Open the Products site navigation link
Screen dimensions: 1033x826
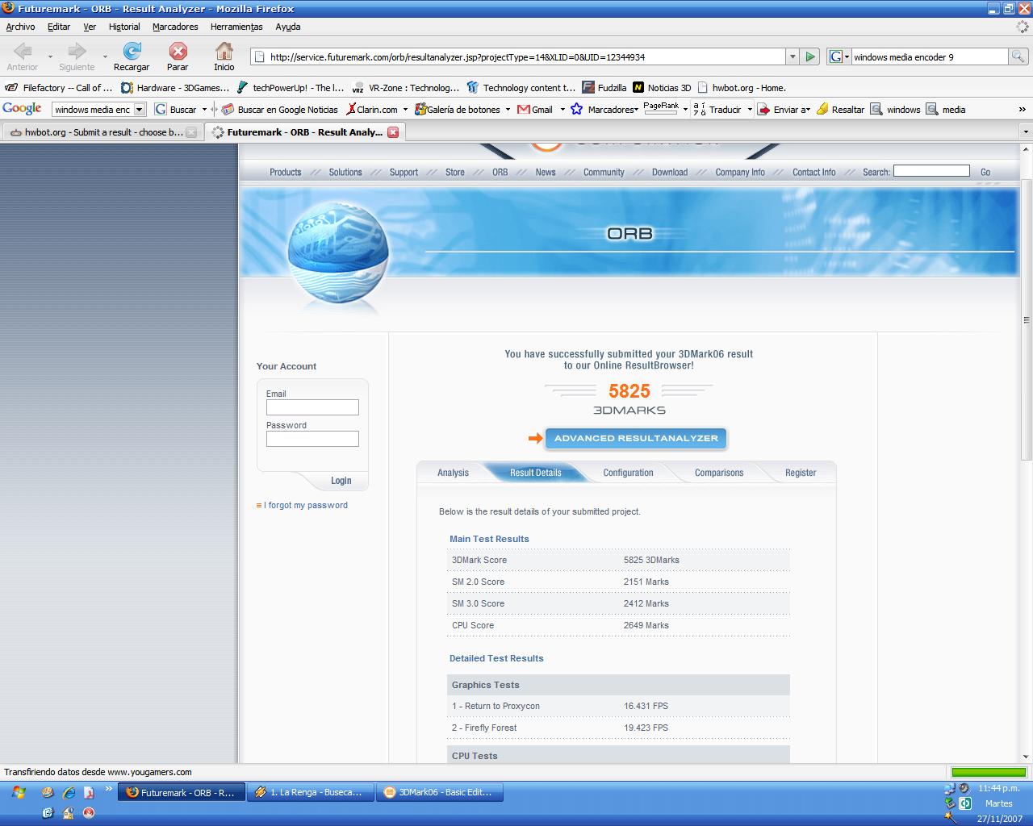coord(285,172)
